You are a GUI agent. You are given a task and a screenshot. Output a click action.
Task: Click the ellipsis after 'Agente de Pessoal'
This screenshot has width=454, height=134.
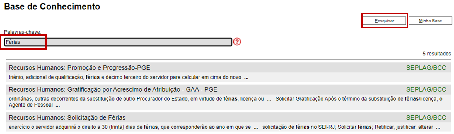point(57,106)
